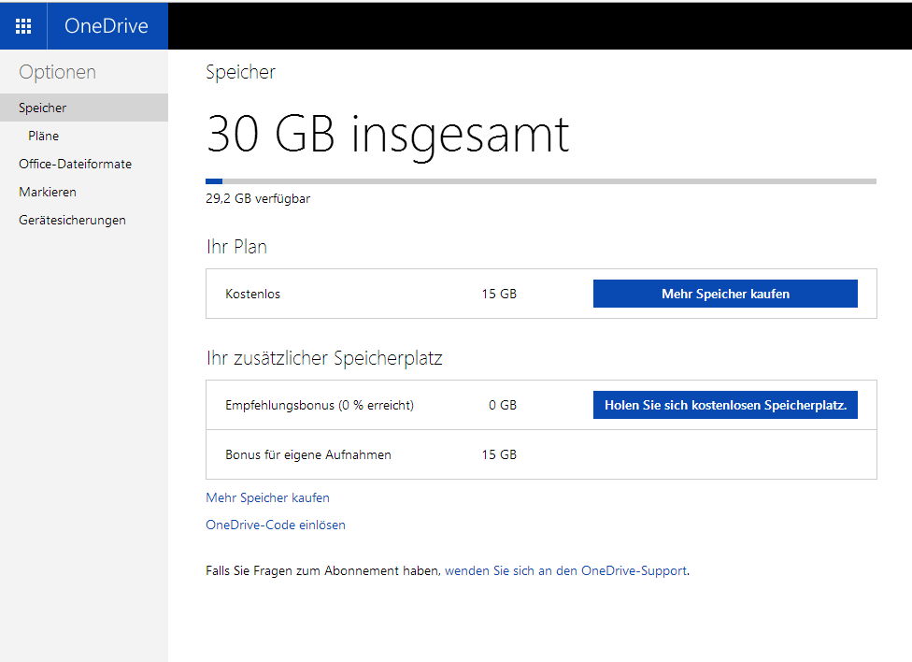Image resolution: width=912 pixels, height=662 pixels.
Task: Click the Ihr Plan section heading
Action: click(236, 247)
